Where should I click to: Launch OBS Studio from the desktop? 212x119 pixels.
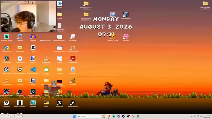pos(20,92)
